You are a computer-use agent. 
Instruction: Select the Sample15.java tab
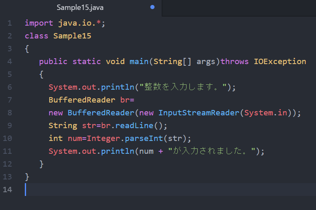pos(81,8)
